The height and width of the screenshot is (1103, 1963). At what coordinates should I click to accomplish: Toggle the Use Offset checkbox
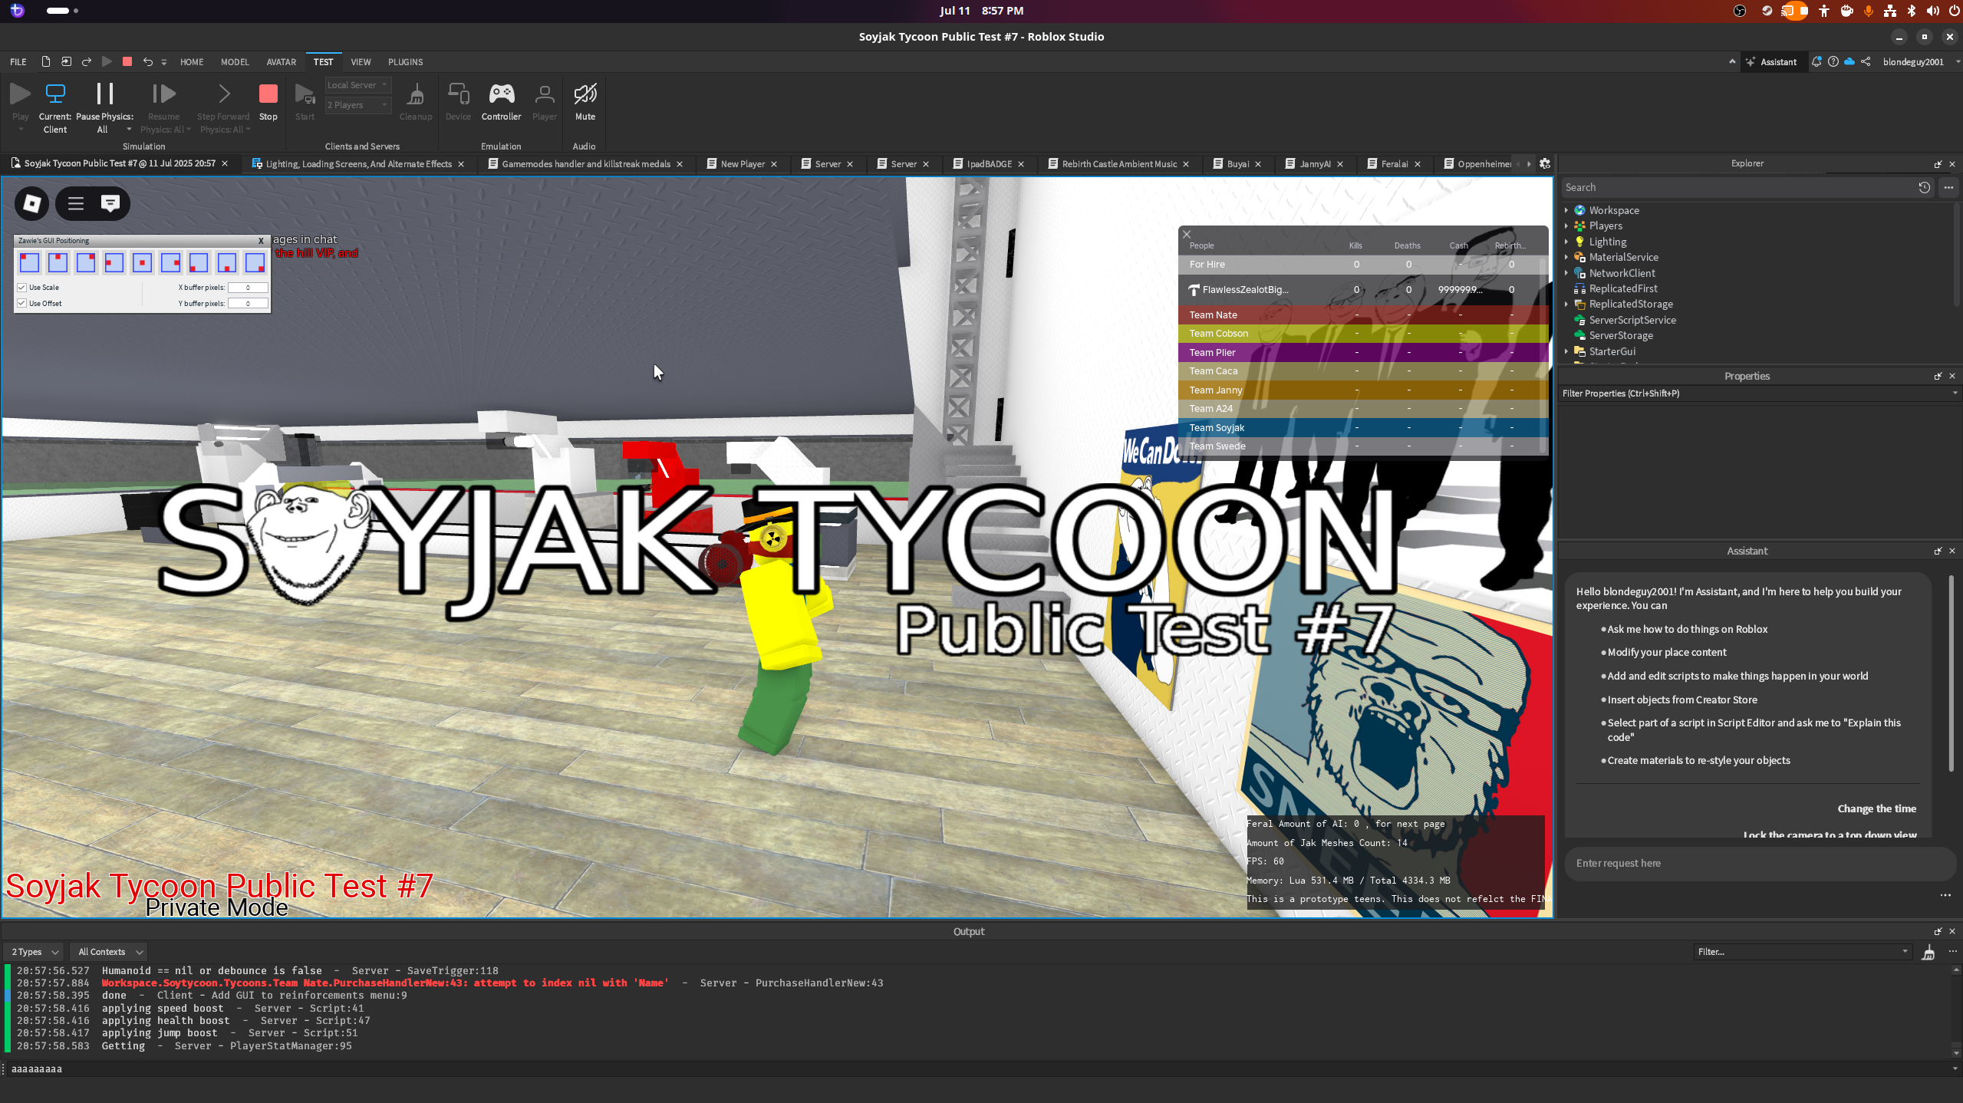pyautogui.click(x=22, y=304)
